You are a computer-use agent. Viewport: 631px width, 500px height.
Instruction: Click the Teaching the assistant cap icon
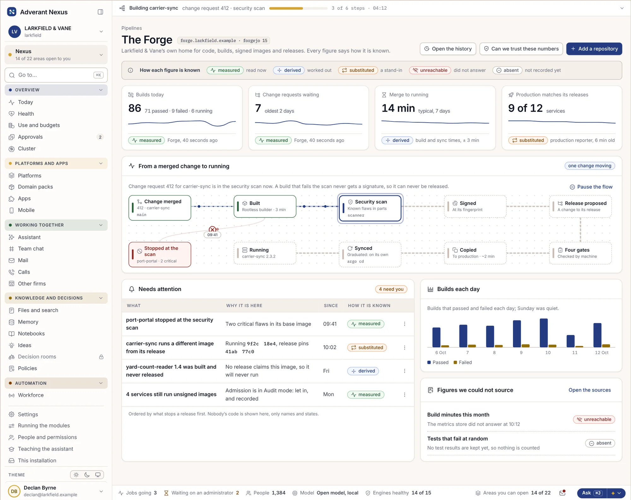tap(12, 449)
